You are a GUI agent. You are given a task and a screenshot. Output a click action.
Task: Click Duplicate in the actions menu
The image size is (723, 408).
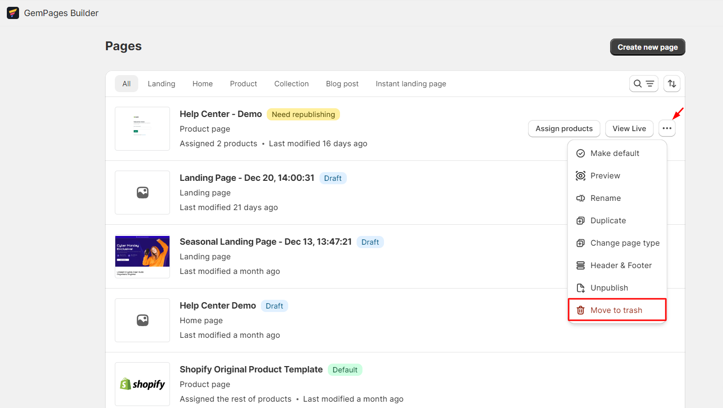pos(608,221)
